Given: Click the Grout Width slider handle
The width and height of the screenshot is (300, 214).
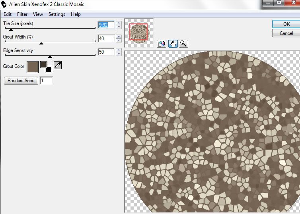Looking at the screenshot, I should click(x=41, y=43).
